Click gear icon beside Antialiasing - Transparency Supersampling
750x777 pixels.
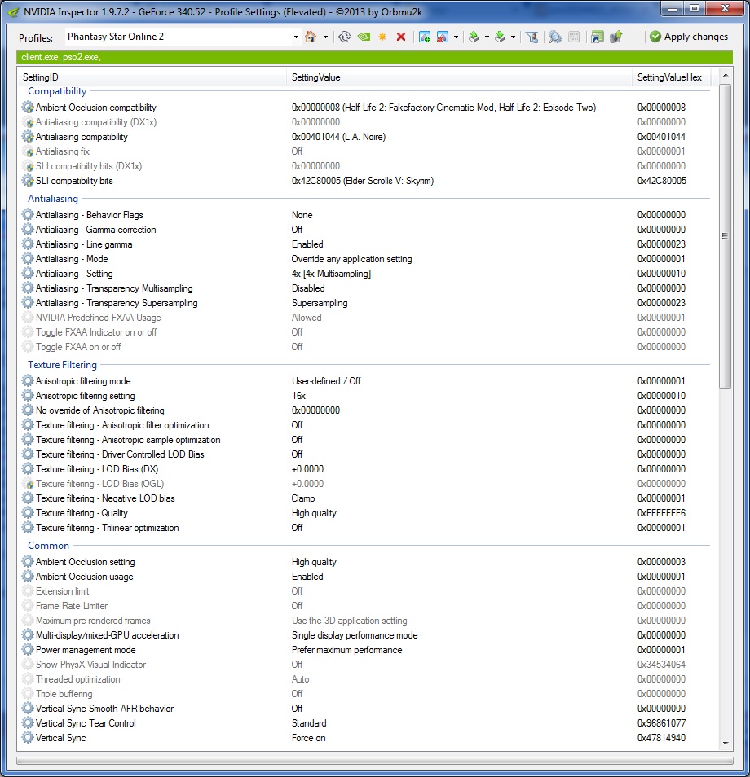28,303
